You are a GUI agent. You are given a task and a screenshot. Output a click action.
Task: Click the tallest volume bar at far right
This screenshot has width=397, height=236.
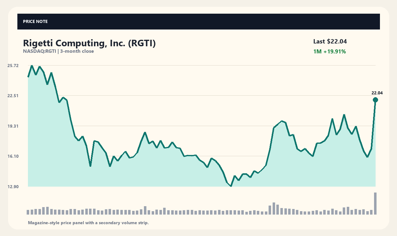tap(375, 203)
